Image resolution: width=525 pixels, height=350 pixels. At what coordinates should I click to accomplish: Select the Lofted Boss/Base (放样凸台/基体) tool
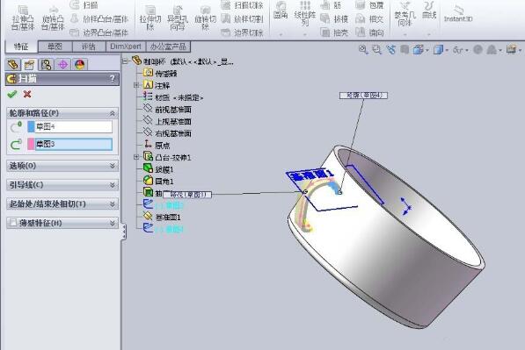[99, 19]
